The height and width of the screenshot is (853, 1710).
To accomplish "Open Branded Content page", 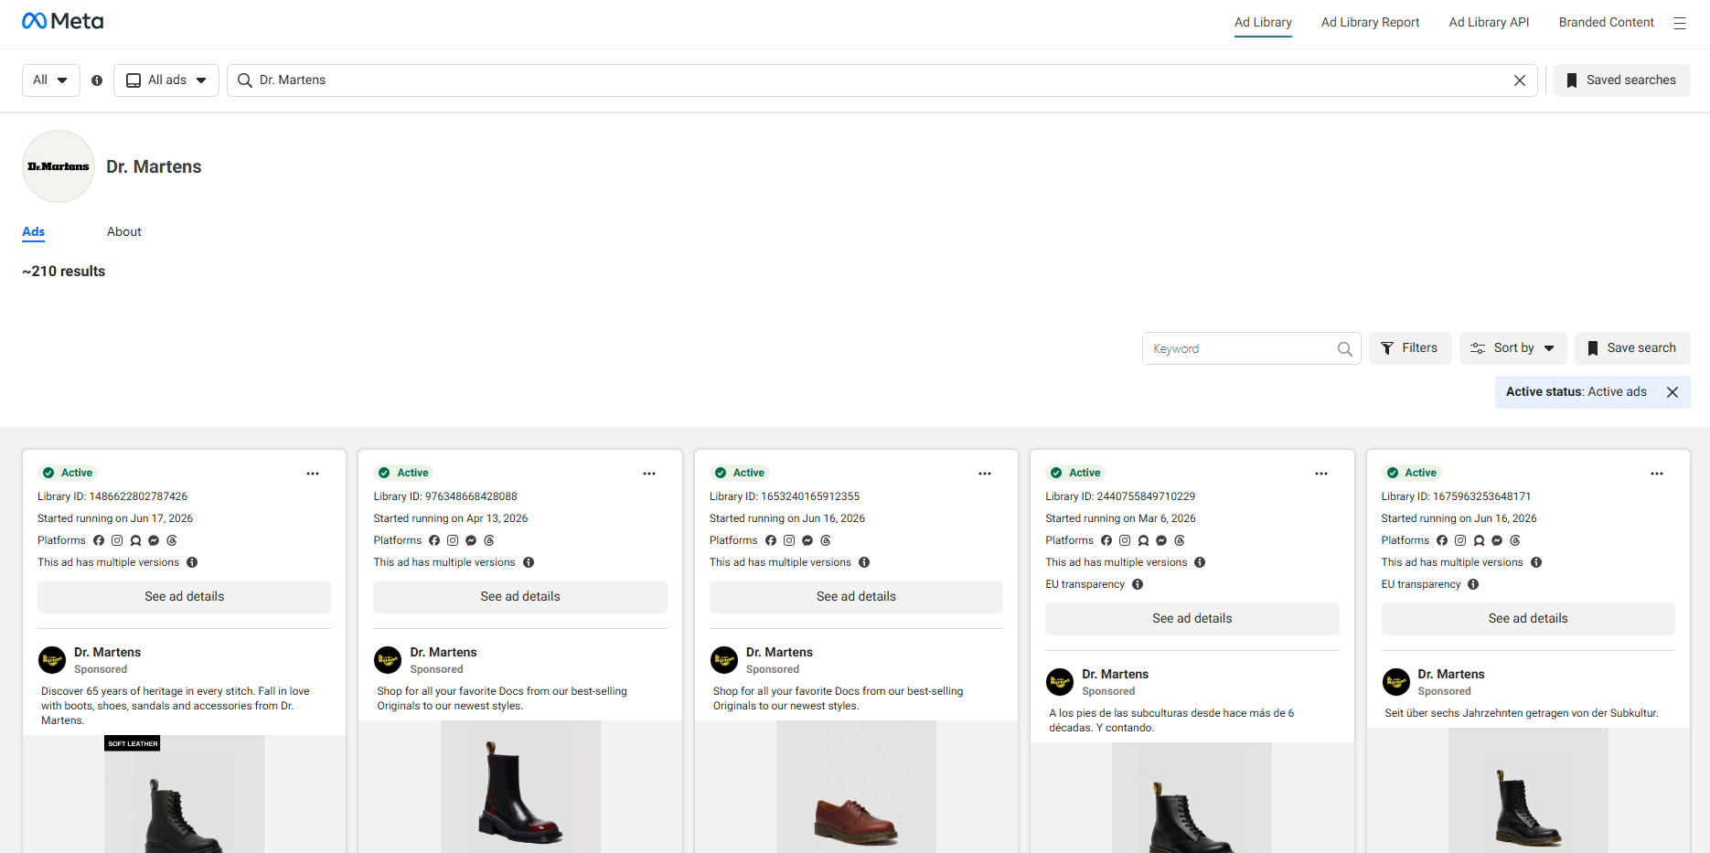I will [1607, 23].
